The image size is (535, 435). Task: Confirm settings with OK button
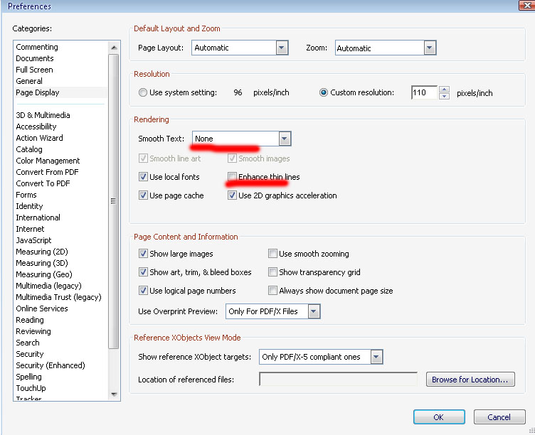click(x=439, y=417)
